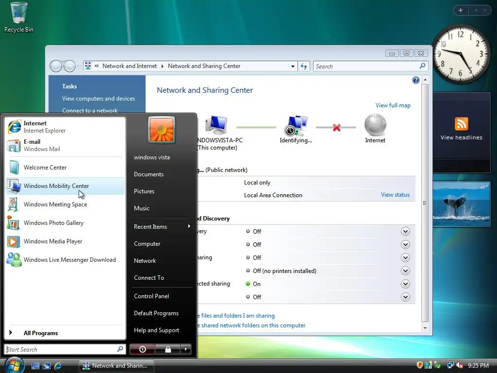Click the windows vista user folder
This screenshot has width=497, height=373.
click(152, 157)
